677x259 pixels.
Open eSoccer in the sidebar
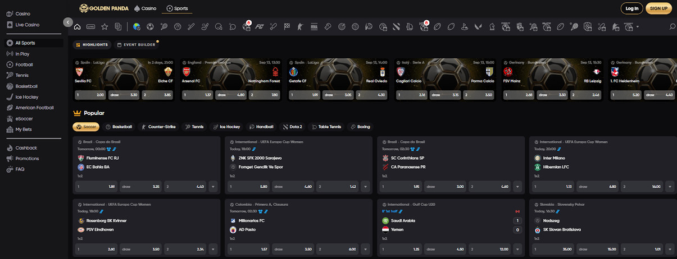(23, 118)
